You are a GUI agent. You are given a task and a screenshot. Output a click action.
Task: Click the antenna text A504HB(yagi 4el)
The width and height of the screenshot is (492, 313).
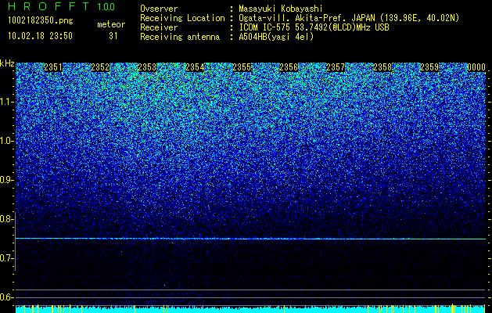click(x=276, y=37)
